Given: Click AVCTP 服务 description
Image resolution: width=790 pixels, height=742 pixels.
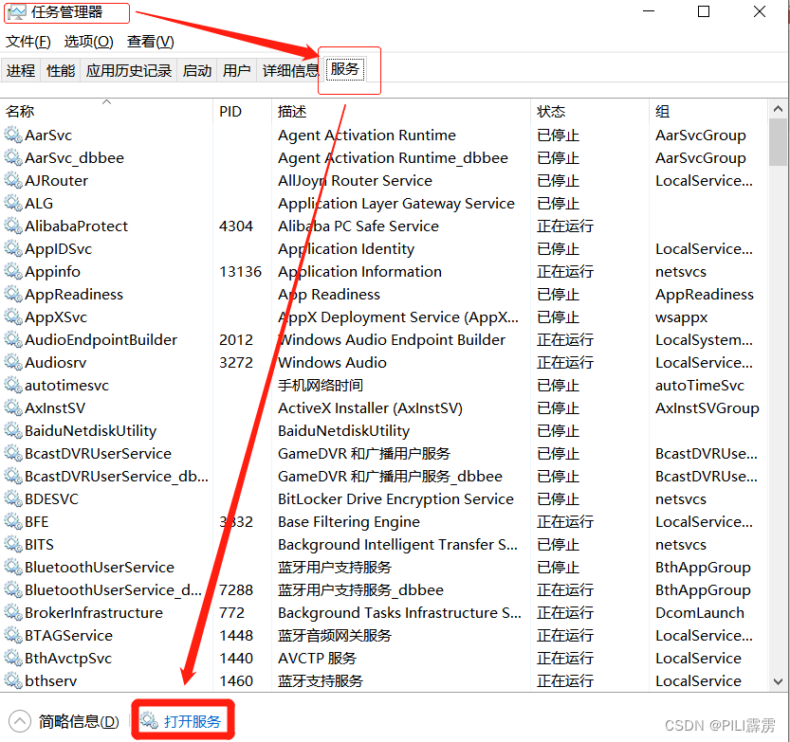Looking at the screenshot, I should pyautogui.click(x=317, y=658).
